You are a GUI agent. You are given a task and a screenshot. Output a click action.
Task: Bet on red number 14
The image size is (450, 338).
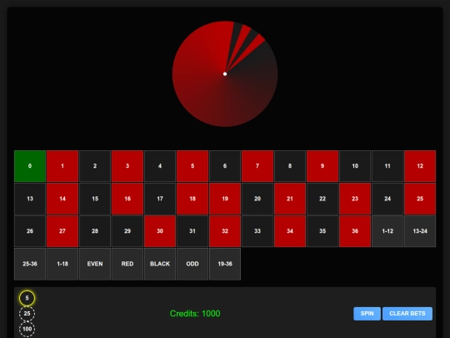pyautogui.click(x=62, y=199)
